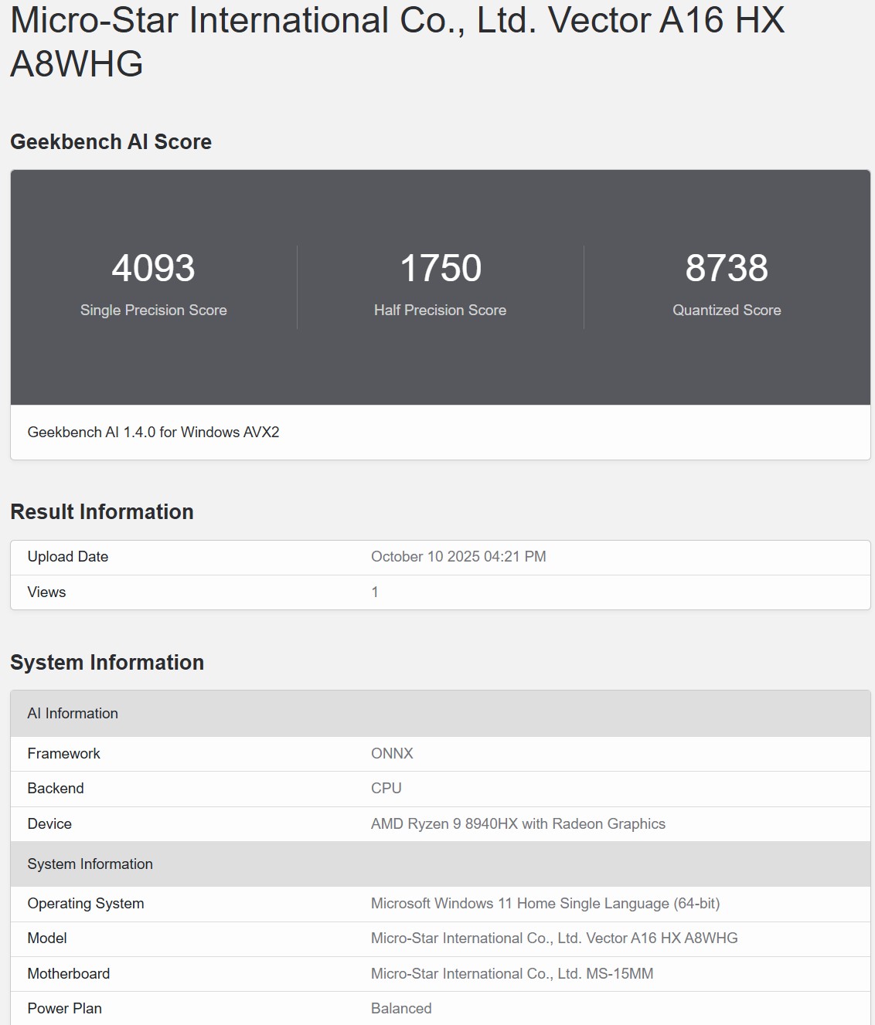Click the Geekbench AI Score heading
The width and height of the screenshot is (875, 1025).
click(x=111, y=142)
